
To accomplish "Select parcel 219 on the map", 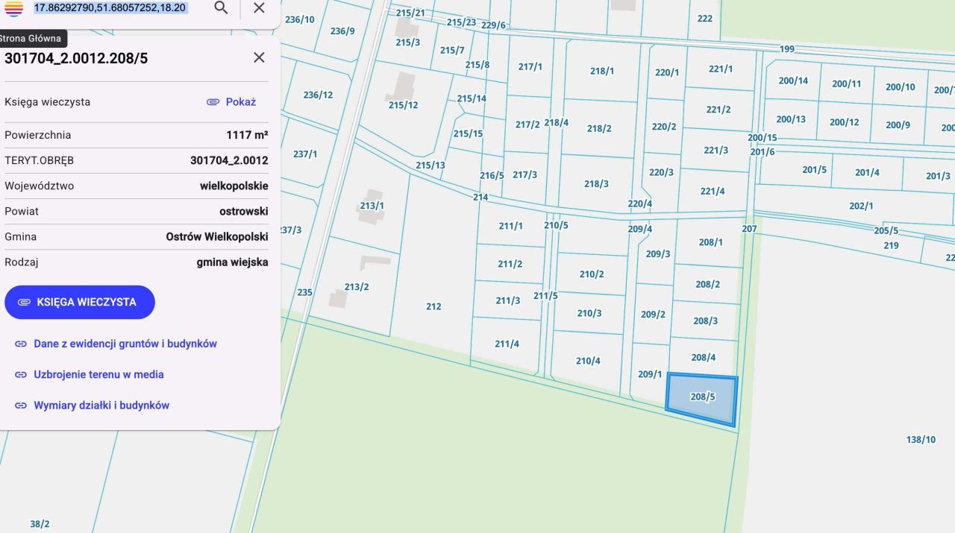I will 892,245.
